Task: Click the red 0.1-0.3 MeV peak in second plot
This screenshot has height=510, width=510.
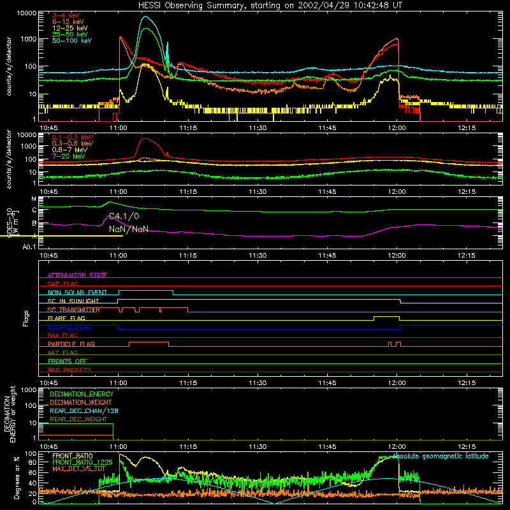Action: coord(145,139)
